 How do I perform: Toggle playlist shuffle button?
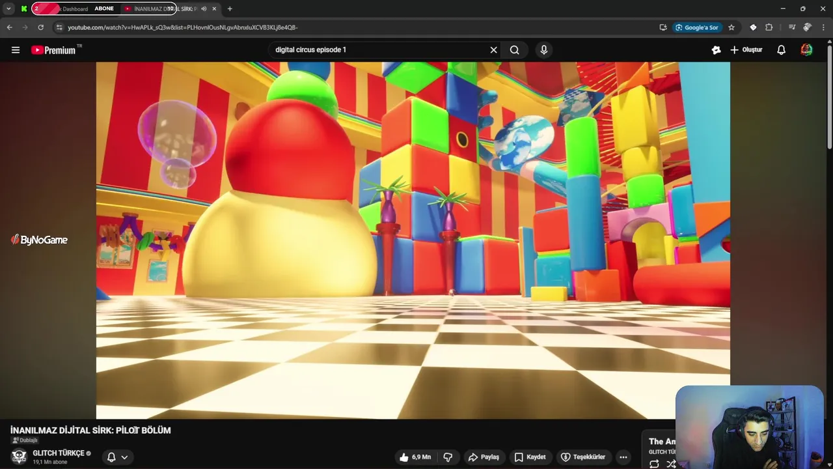pos(671,464)
